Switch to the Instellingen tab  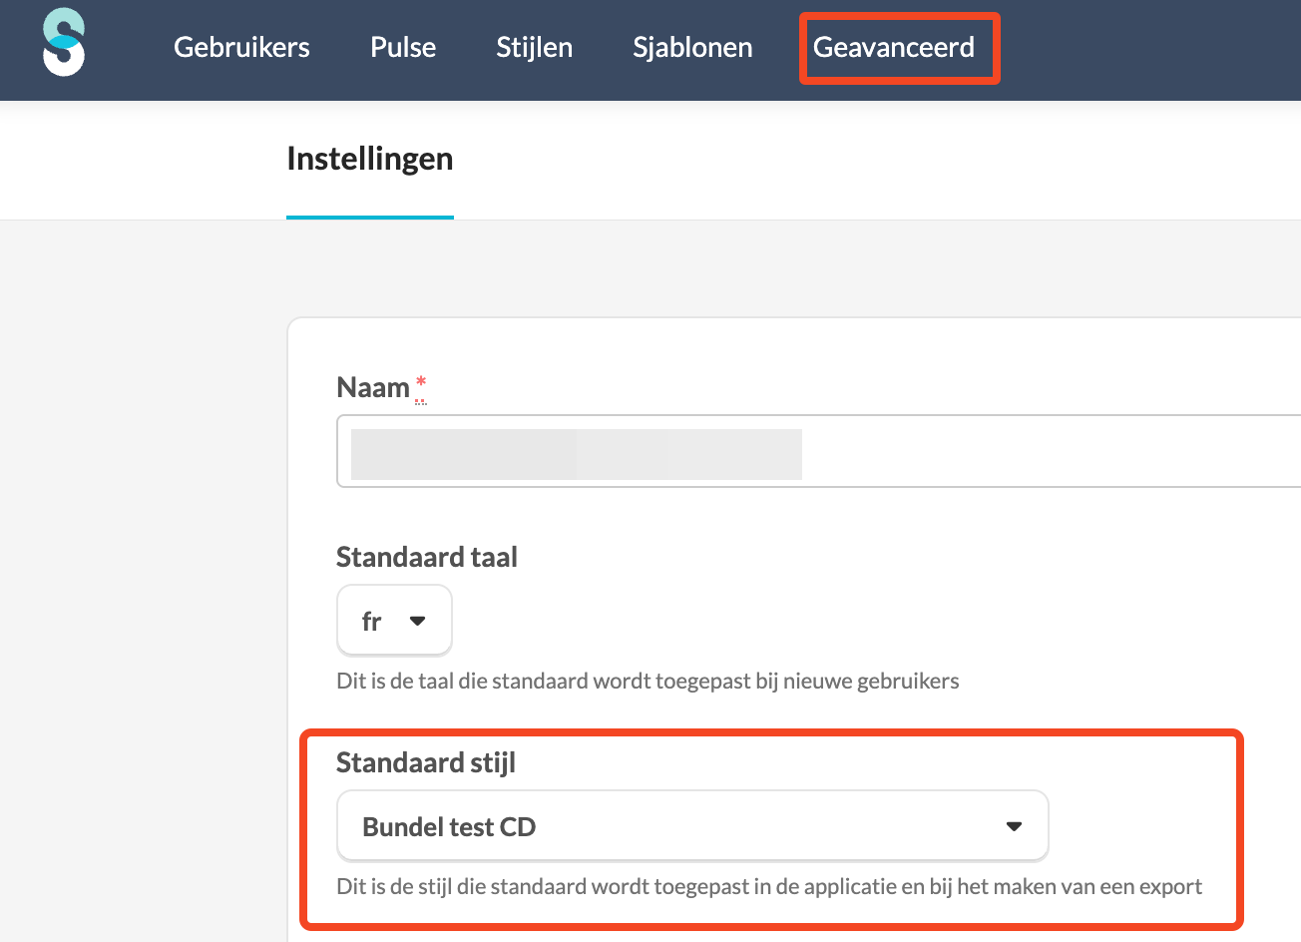[369, 159]
